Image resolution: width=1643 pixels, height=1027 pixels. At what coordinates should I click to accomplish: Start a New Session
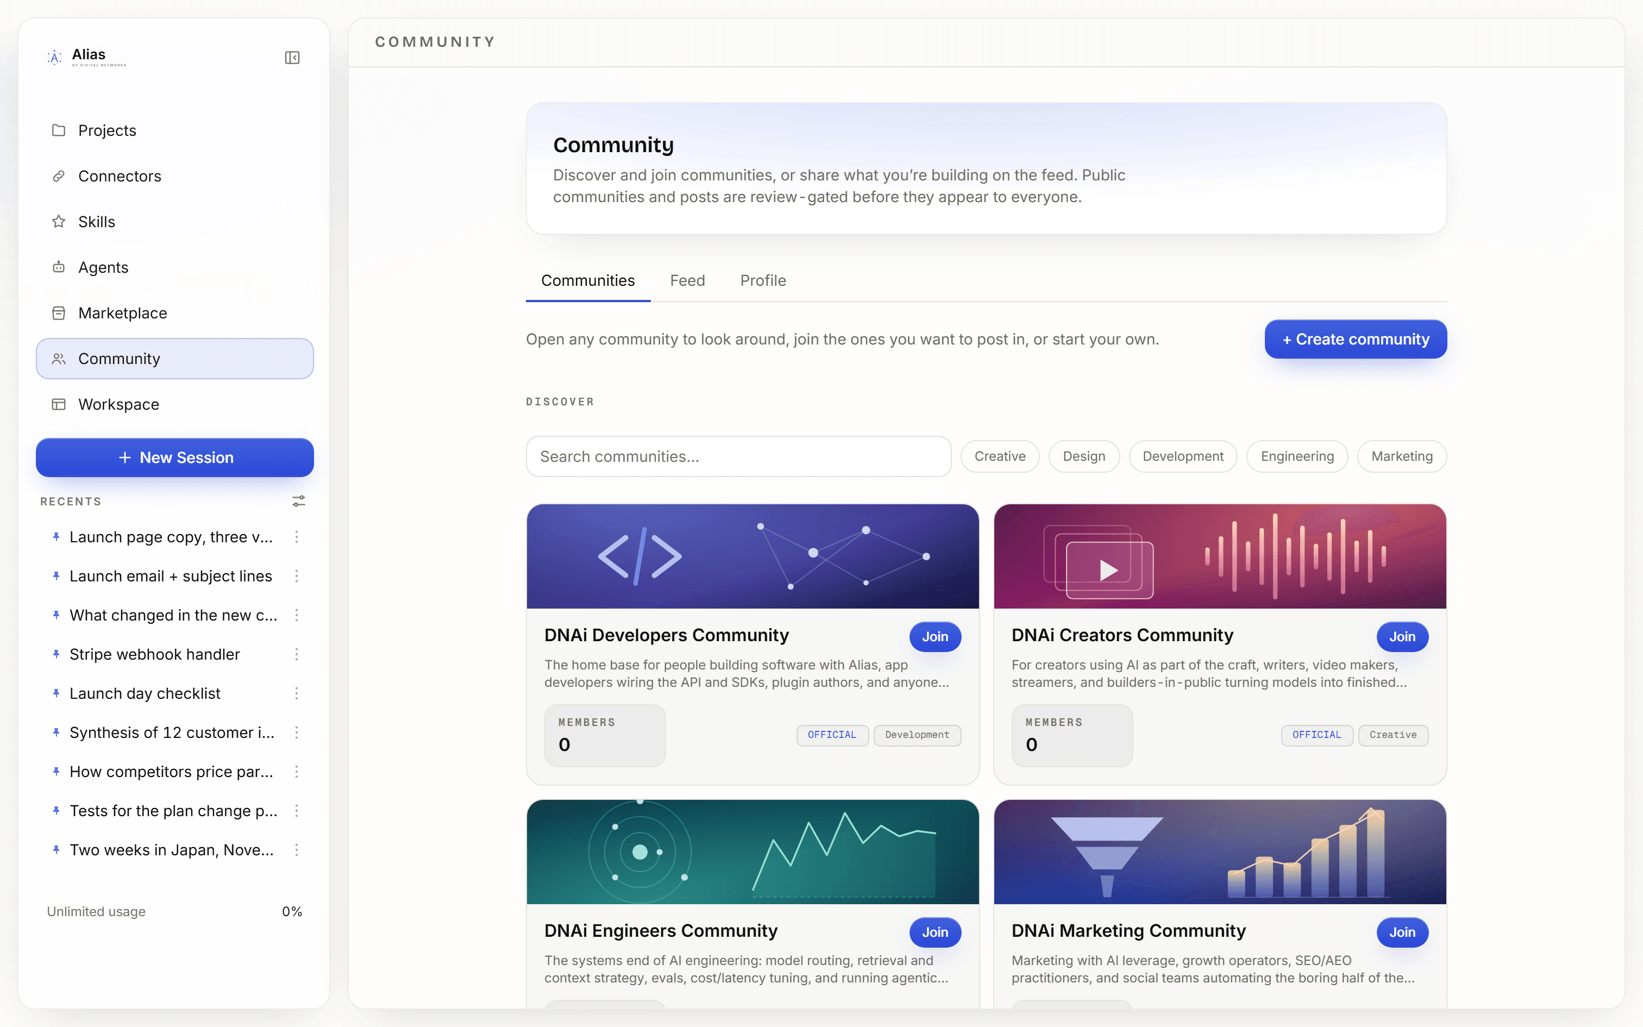(x=174, y=458)
